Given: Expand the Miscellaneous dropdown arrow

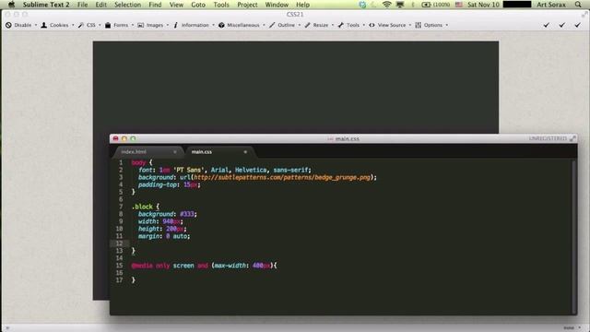Looking at the screenshot, I should coord(264,25).
